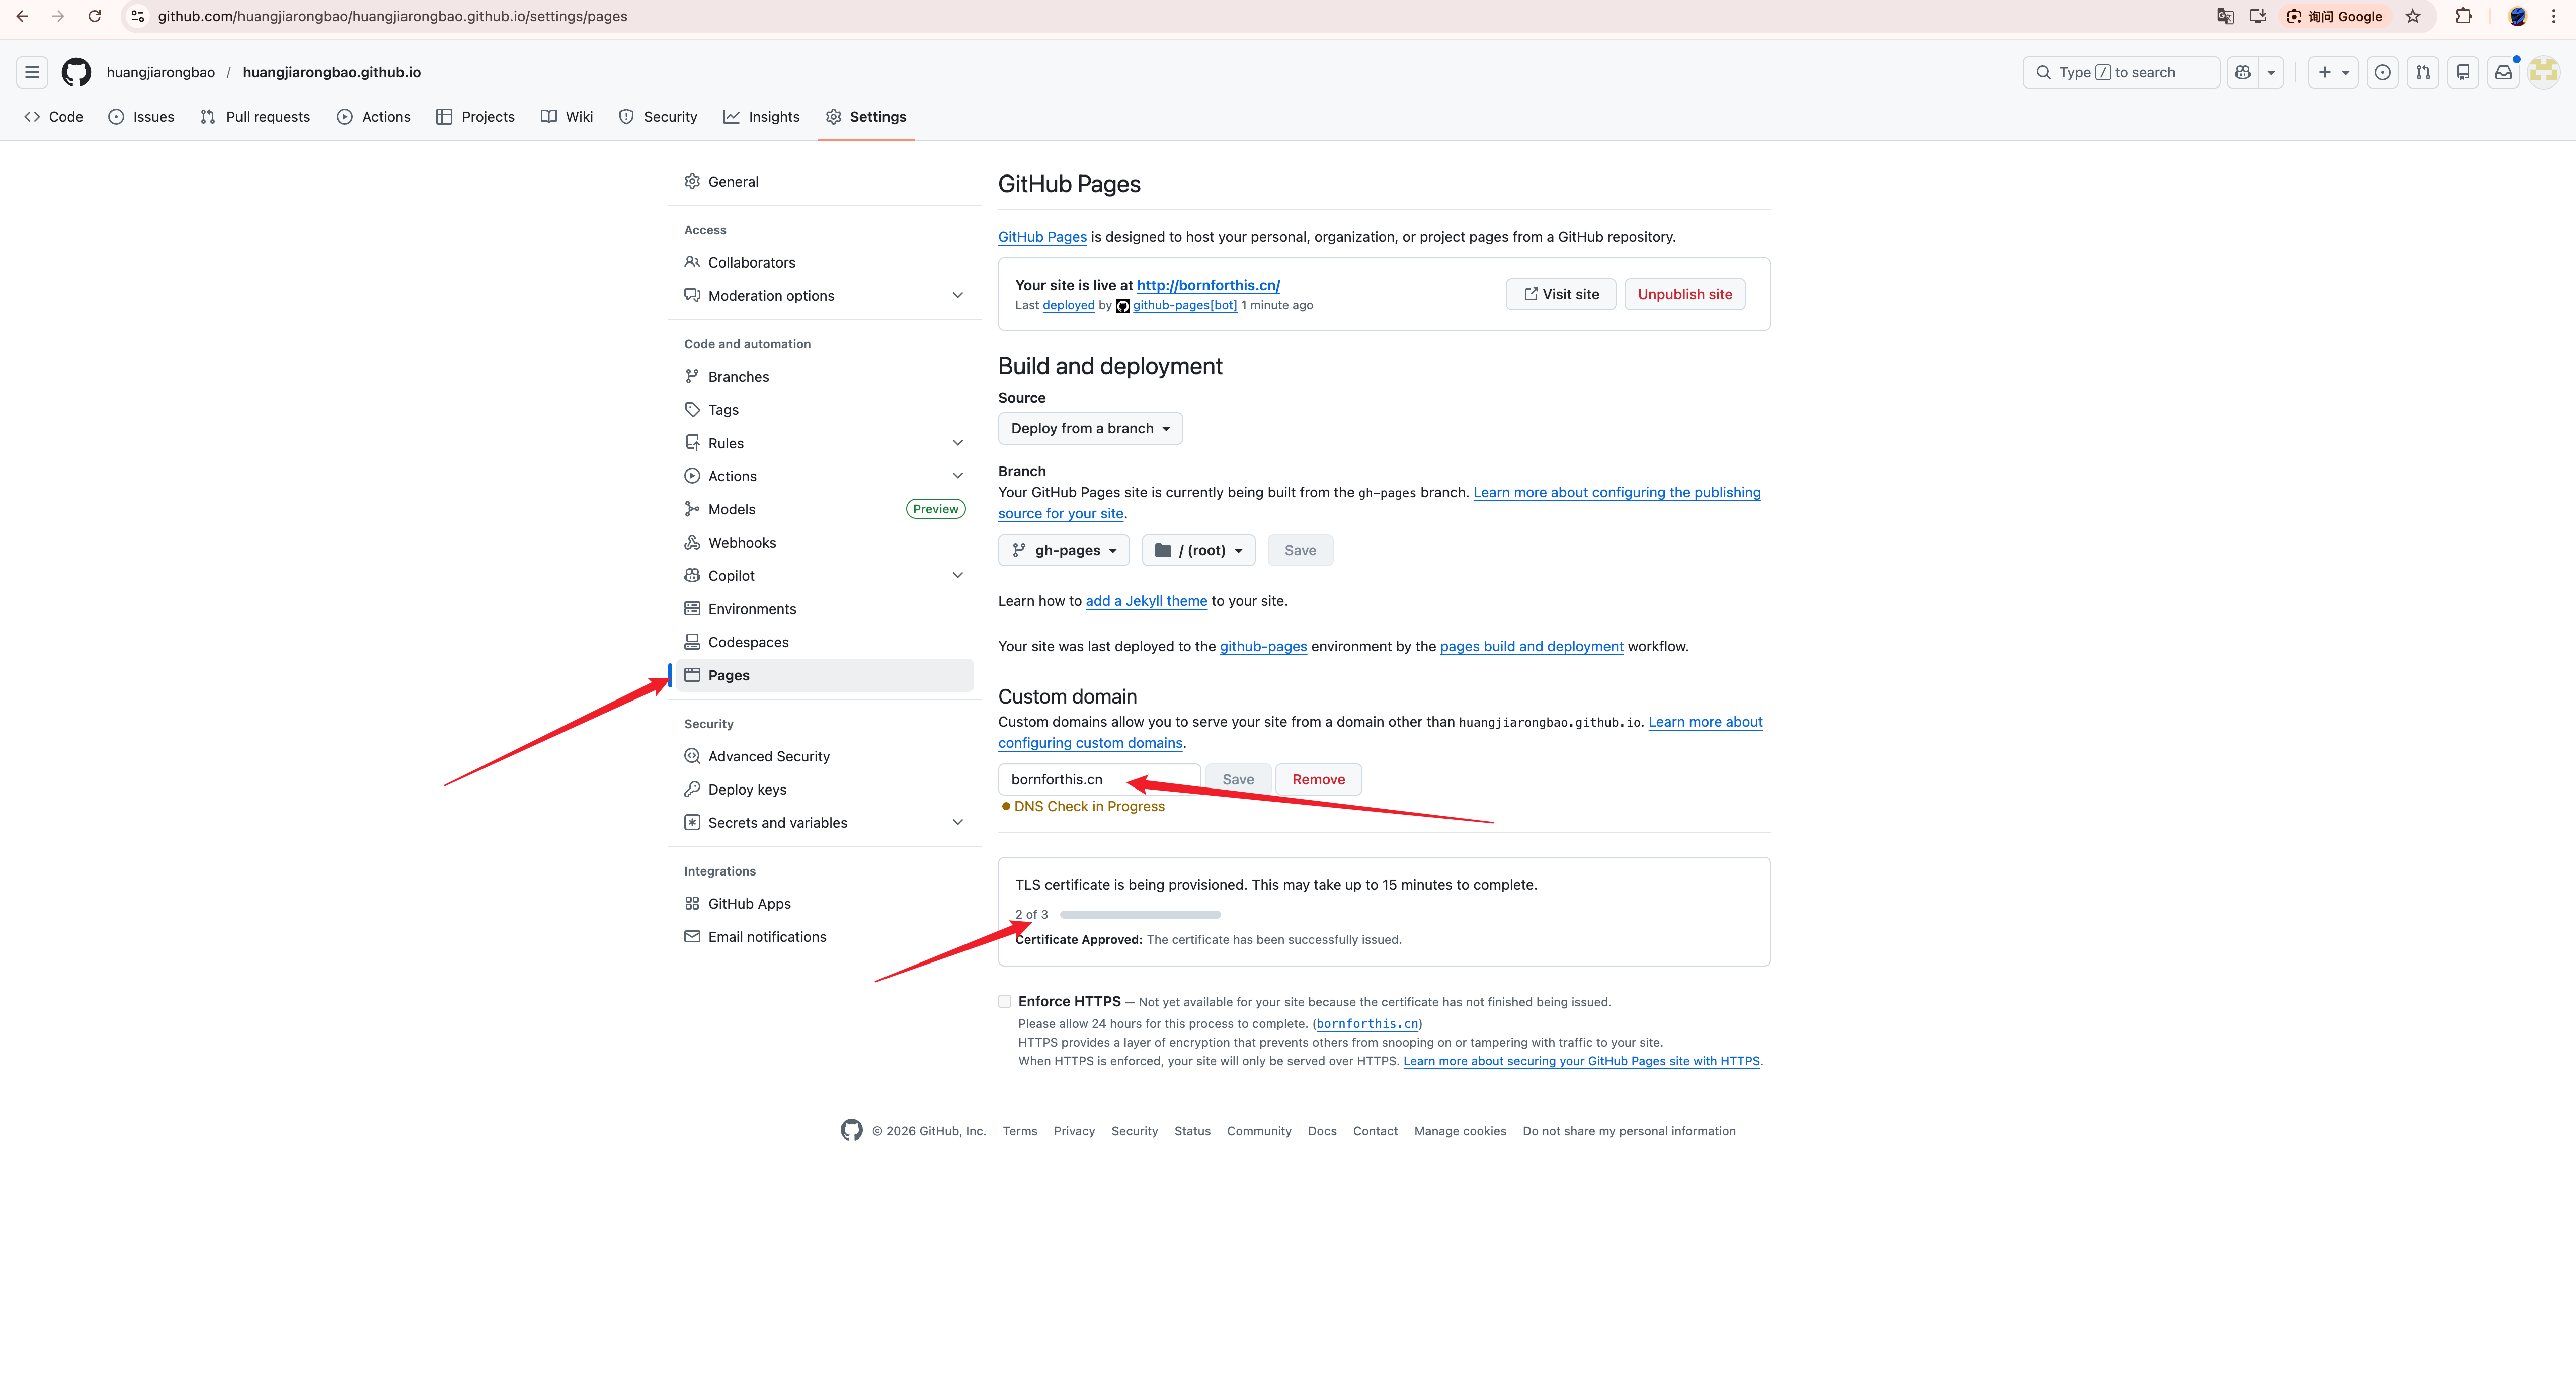
Task: Open the translate page icon in address bar
Action: pos(2225,16)
